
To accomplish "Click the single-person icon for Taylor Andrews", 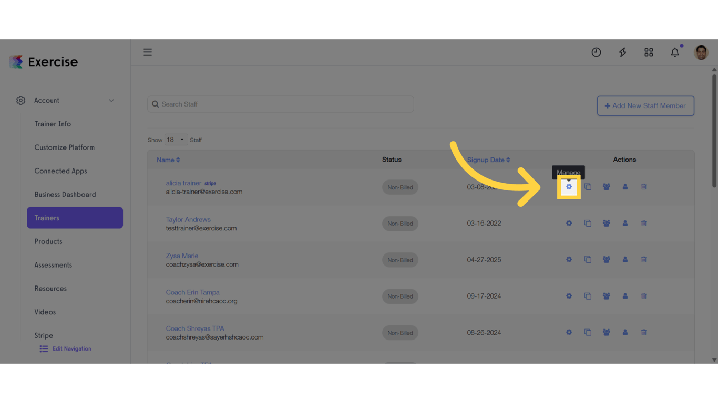I will coord(625,223).
